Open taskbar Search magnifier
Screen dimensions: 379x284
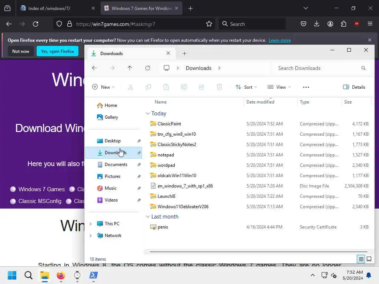28,275
